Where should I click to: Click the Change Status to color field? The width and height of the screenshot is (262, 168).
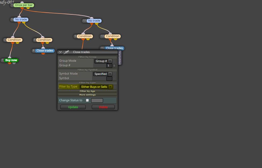(x=97, y=100)
